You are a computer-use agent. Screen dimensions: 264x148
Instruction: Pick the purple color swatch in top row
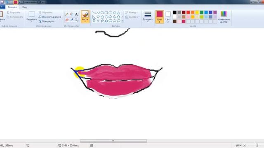pos(215,12)
